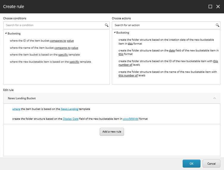This screenshot has height=170, width=224.
Task: Add the item bucket name condition
Action: pyautogui.click(x=44, y=48)
